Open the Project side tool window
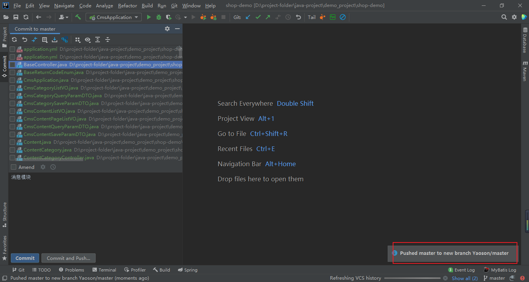Viewport: 529px width, 282px height. tap(4, 38)
